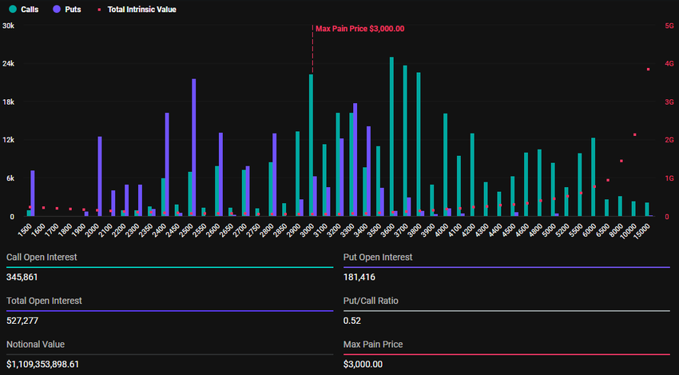The height and width of the screenshot is (375, 679).
Task: Click the red Total Intrinsic Value marker icon
Action: click(98, 10)
